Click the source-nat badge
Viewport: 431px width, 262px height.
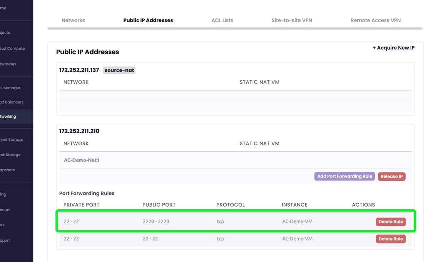pyautogui.click(x=119, y=70)
